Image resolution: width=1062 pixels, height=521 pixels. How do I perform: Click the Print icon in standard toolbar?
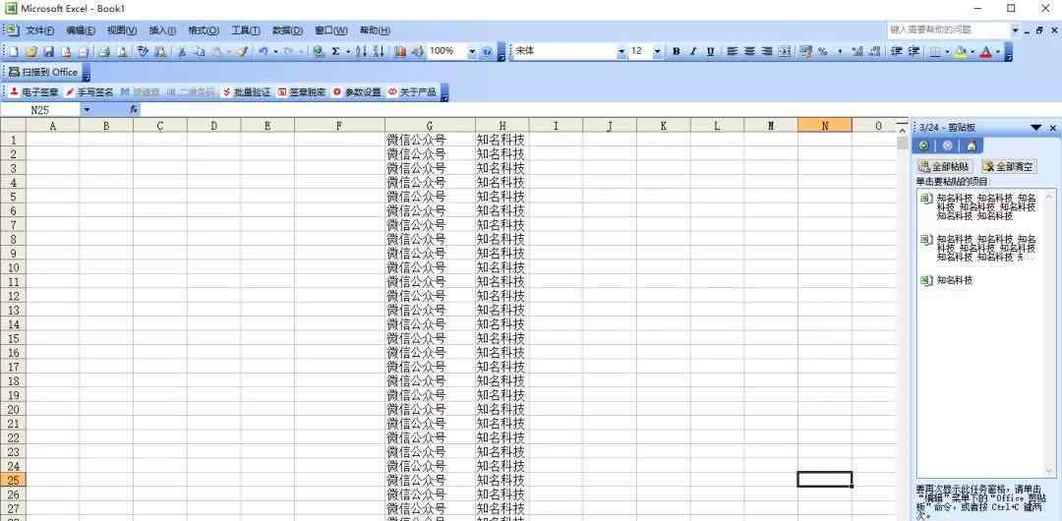pos(103,51)
